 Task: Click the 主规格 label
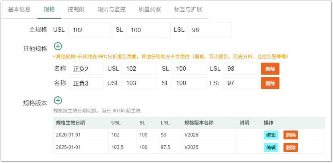(38, 30)
